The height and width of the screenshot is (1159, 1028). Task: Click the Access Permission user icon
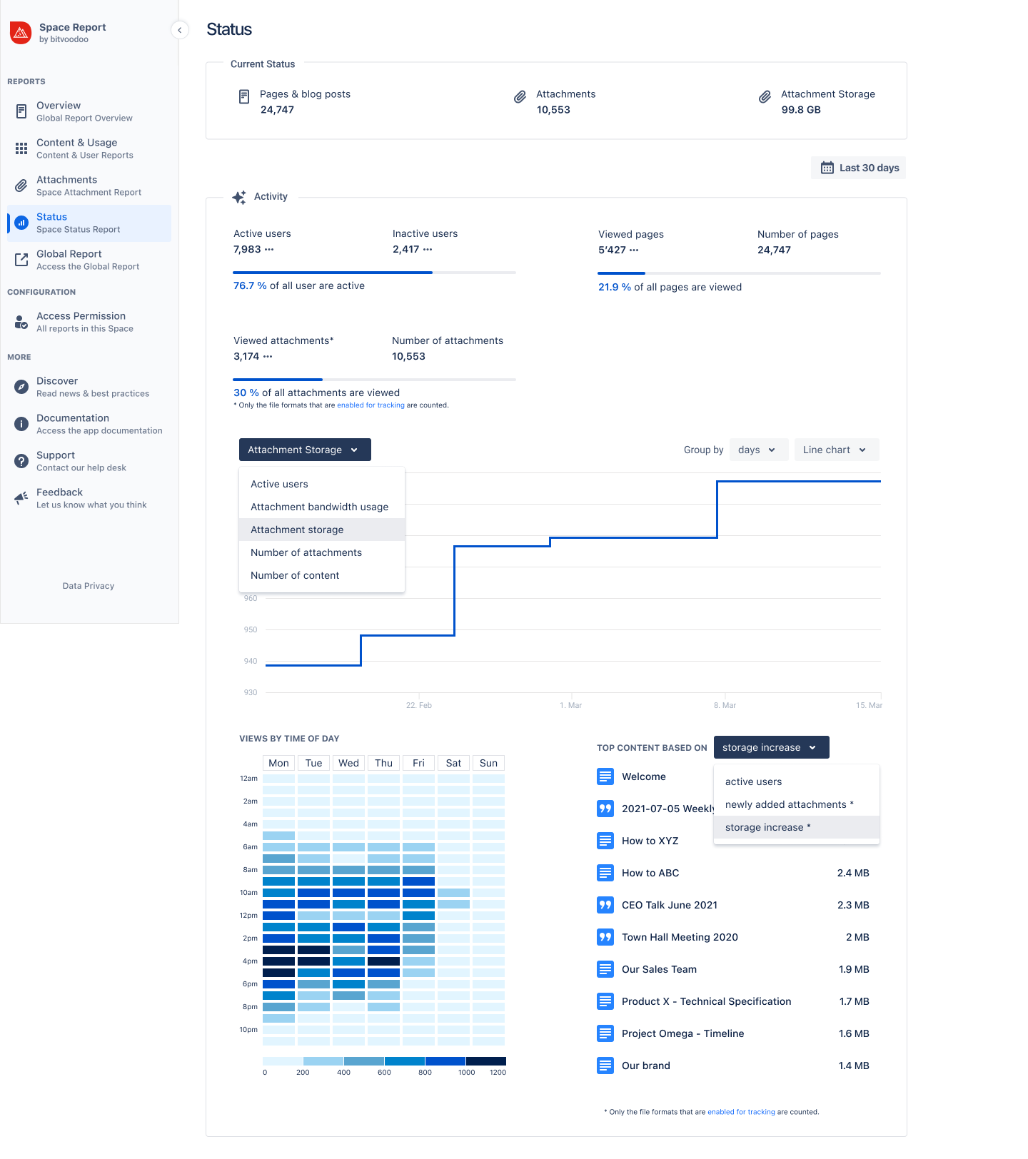(21, 322)
